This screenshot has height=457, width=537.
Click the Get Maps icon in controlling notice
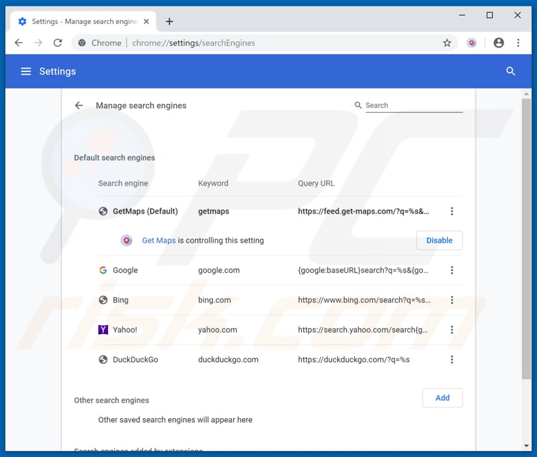coord(126,240)
